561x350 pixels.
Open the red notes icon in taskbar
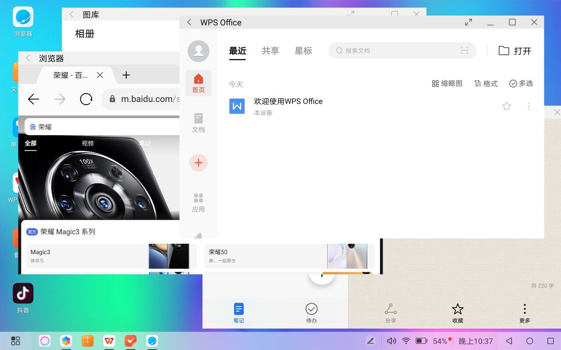click(131, 341)
